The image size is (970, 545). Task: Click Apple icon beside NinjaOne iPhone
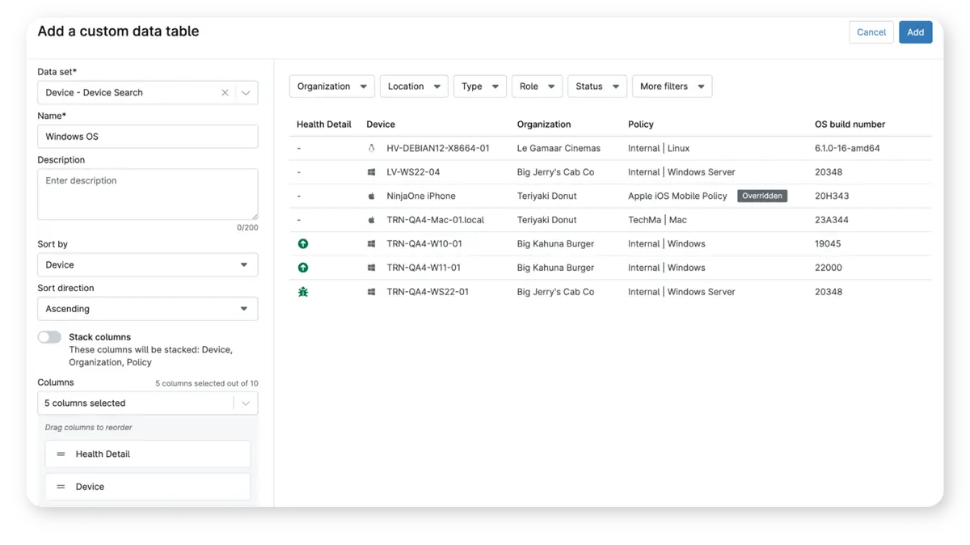pos(372,196)
